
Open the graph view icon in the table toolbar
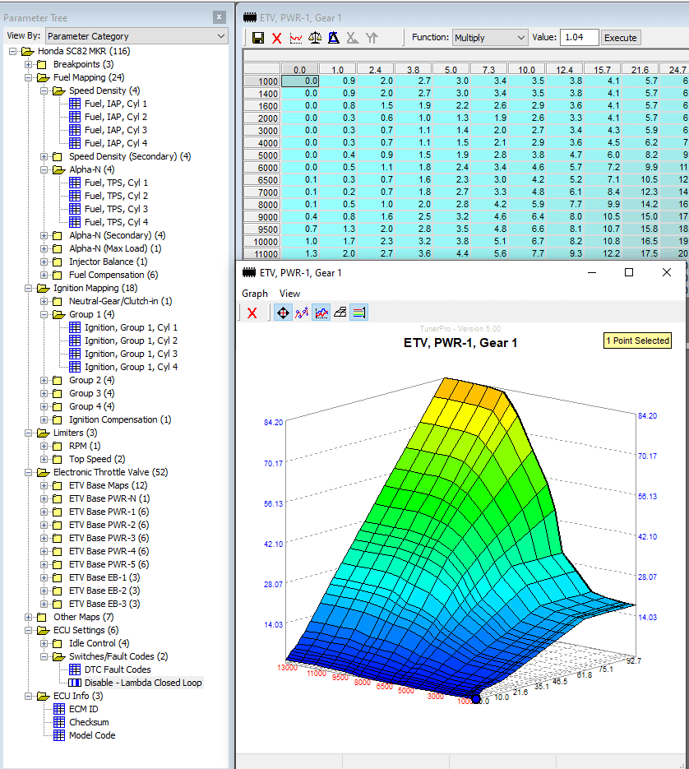(296, 37)
